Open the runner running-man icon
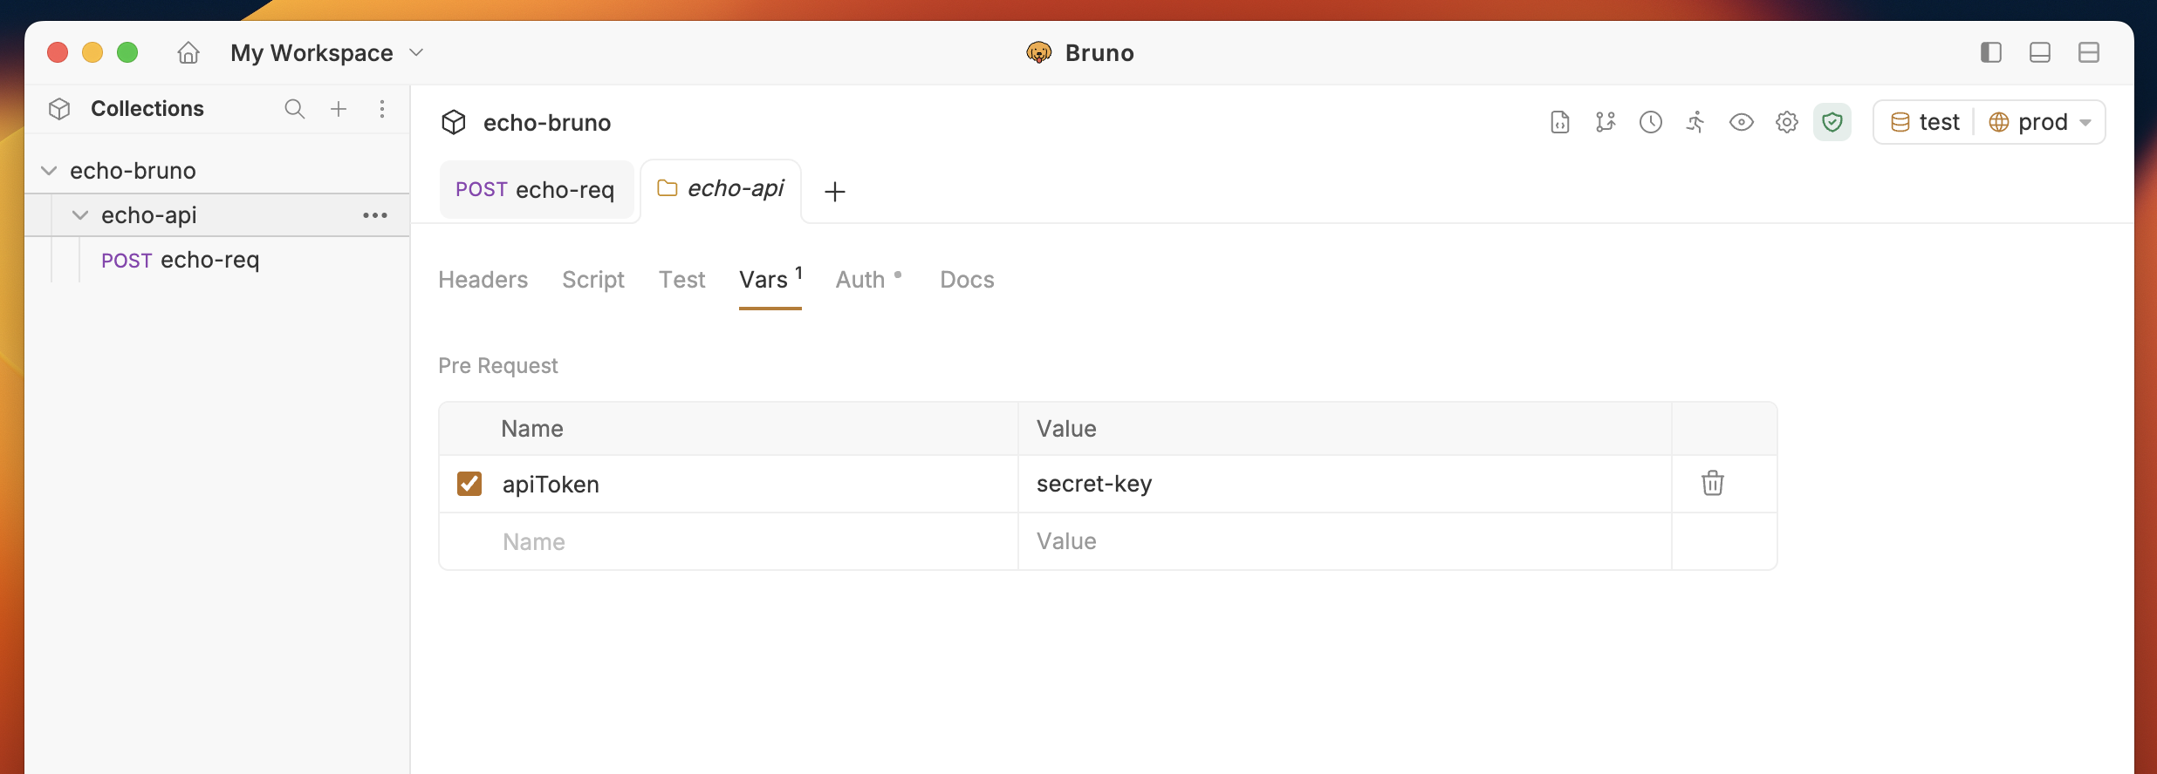This screenshot has height=774, width=2157. [x=1696, y=122]
